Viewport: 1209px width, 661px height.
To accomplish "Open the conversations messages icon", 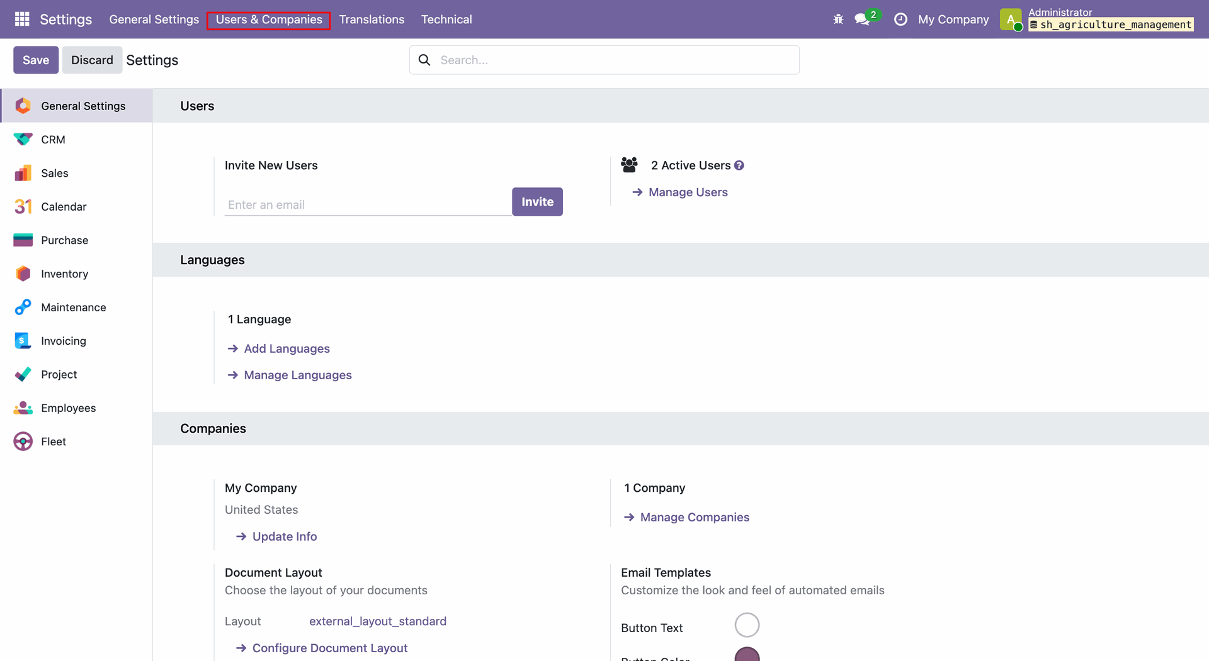I will 862,19.
